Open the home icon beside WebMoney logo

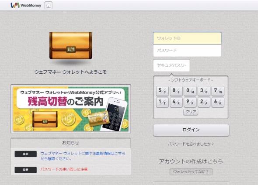(x=49, y=5)
